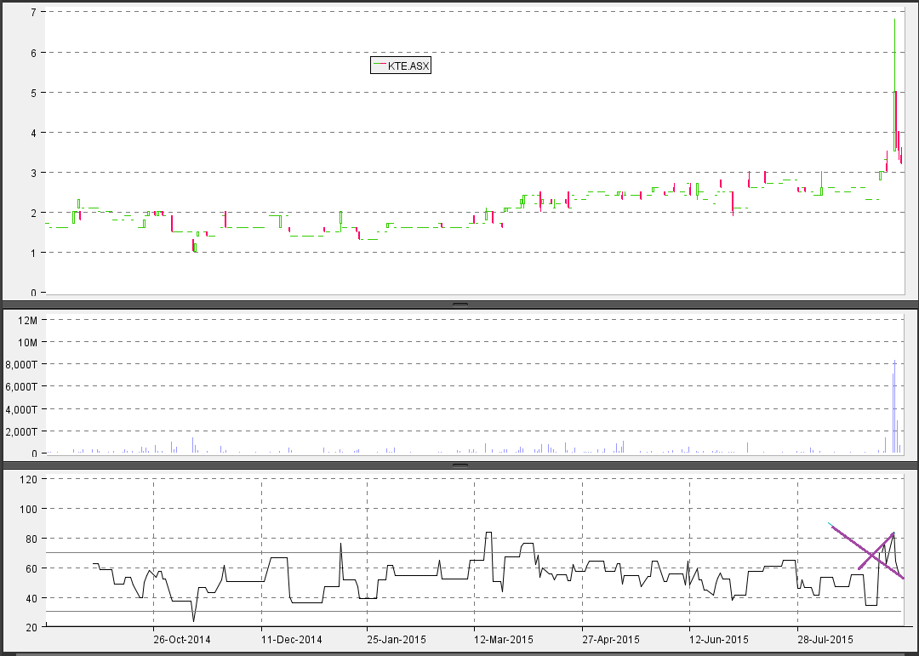
Task: Click the indicator axis label 60
Action: (x=31, y=568)
